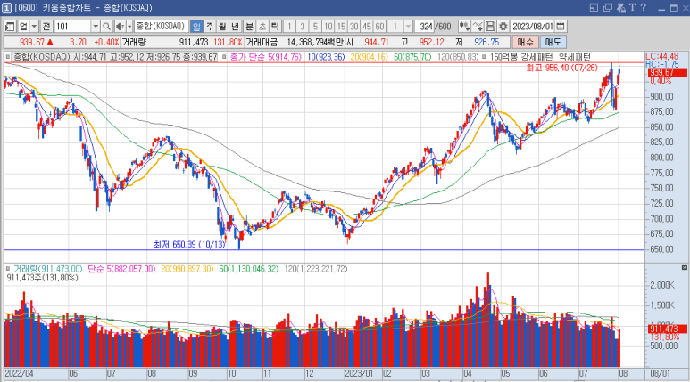Click the add indicator line icon
Viewport: 690px width, 382px height.
click(477, 27)
